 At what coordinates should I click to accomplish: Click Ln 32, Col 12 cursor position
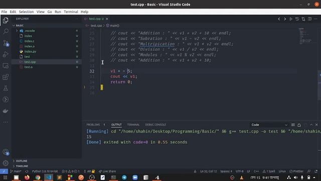pos(208,171)
